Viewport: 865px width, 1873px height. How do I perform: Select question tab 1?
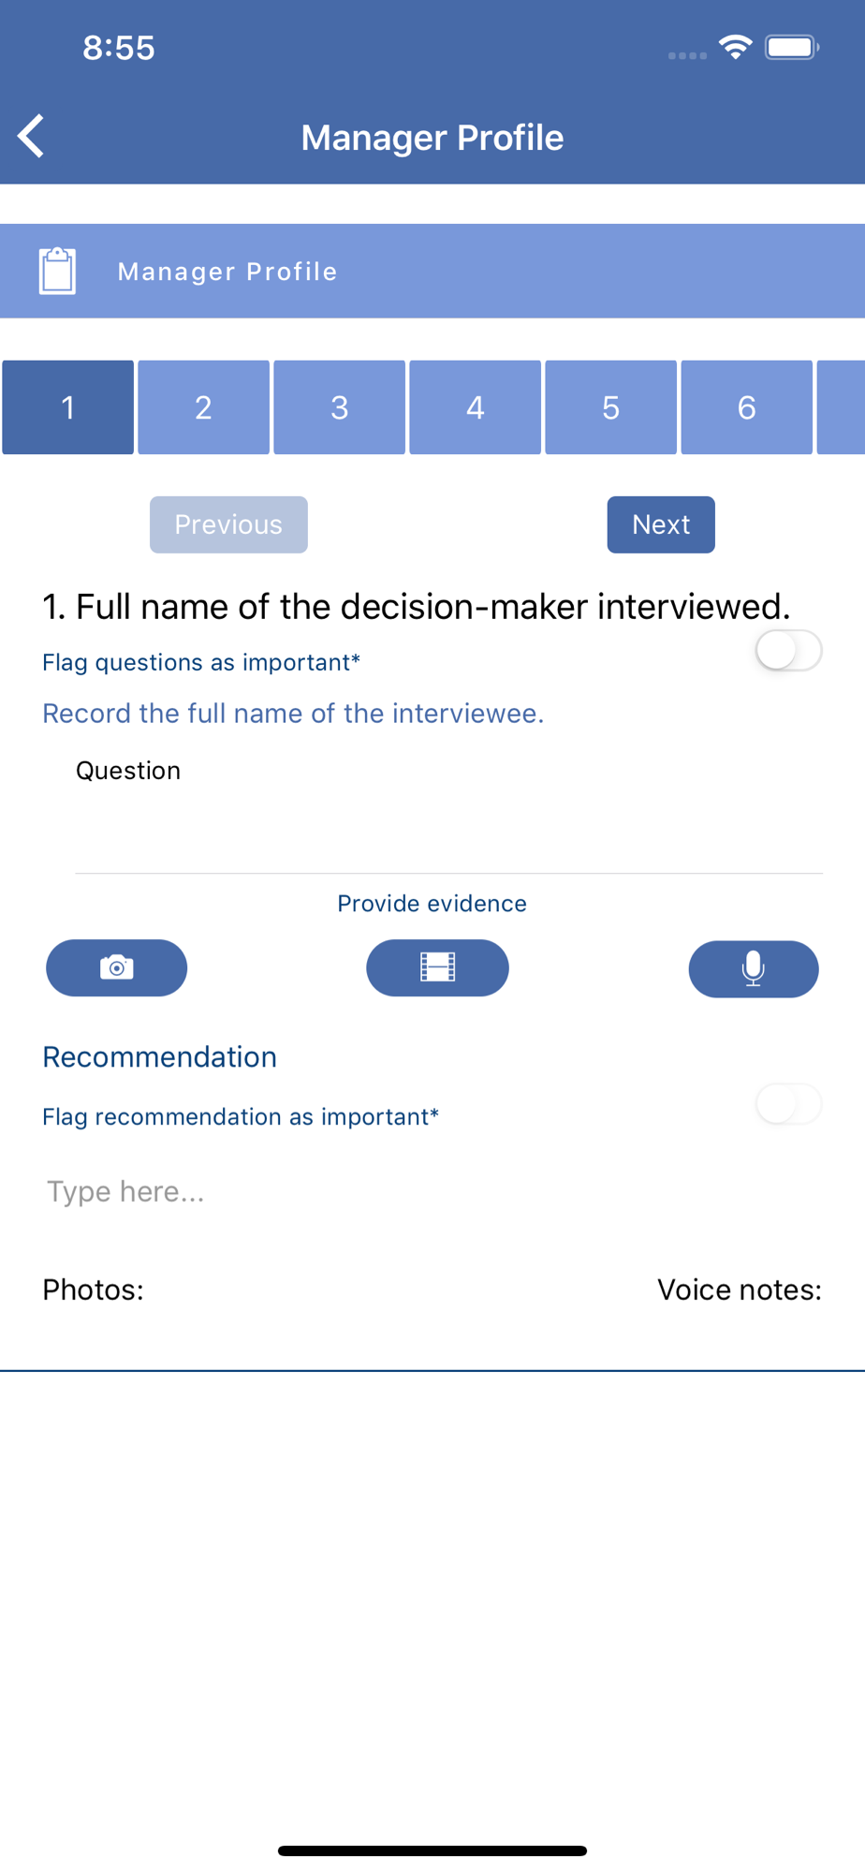pos(67,407)
